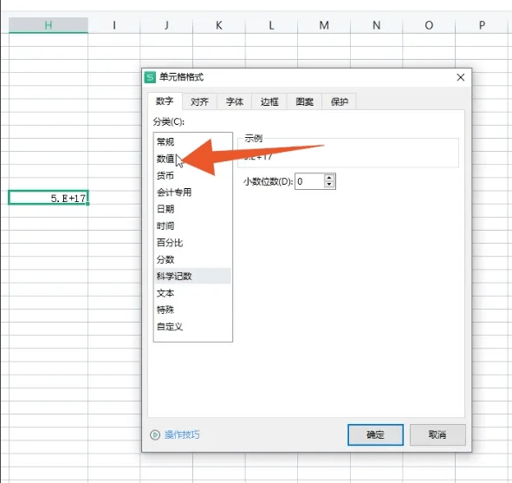Select the 日期 category
512x483 pixels.
tap(192, 209)
